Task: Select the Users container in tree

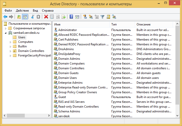Action: point(22,37)
